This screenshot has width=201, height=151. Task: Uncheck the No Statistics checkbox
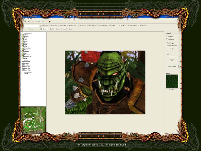[x=167, y=39]
